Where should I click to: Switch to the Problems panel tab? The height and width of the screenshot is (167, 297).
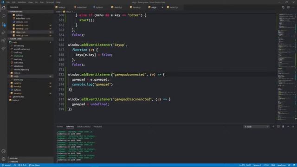[98, 127]
